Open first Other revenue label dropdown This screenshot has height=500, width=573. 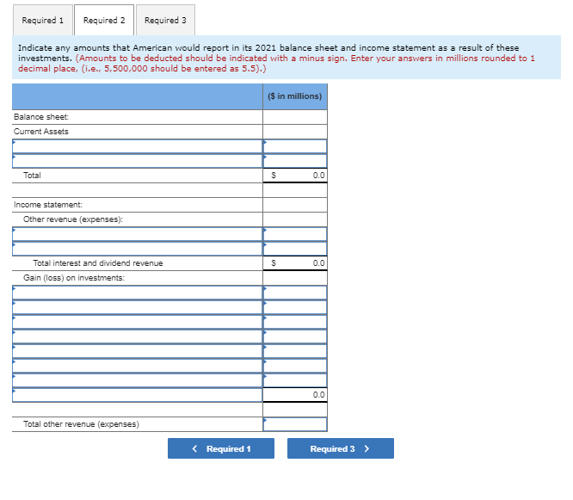(138, 234)
